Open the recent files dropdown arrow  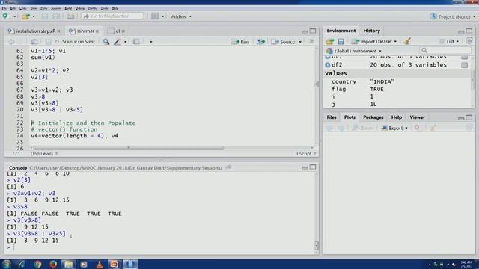pos(33,16)
